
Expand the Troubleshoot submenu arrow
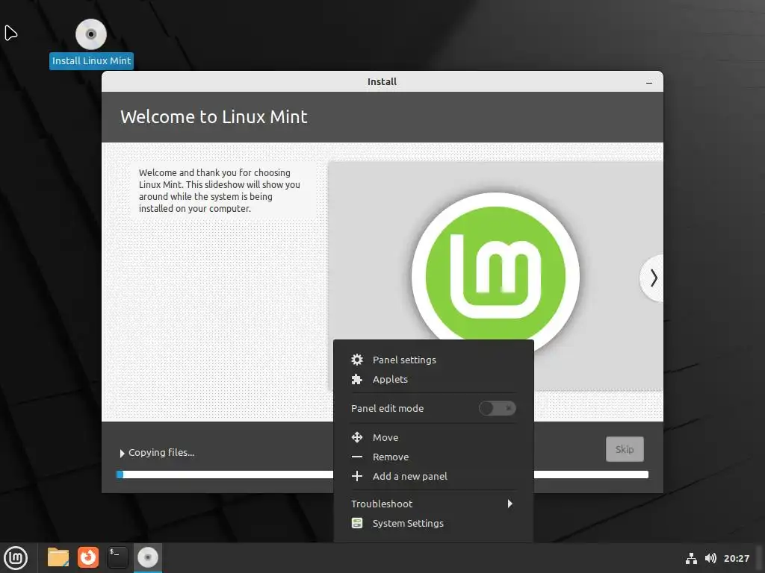pos(510,504)
